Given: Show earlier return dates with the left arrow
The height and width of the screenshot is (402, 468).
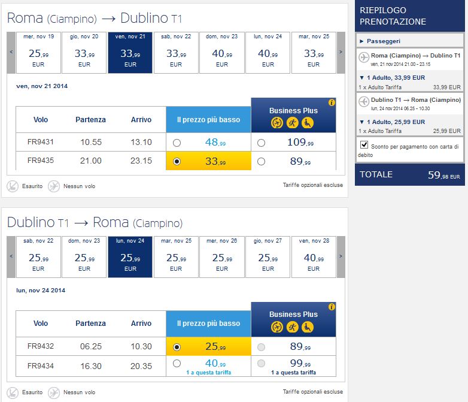Looking at the screenshot, I should point(11,258).
